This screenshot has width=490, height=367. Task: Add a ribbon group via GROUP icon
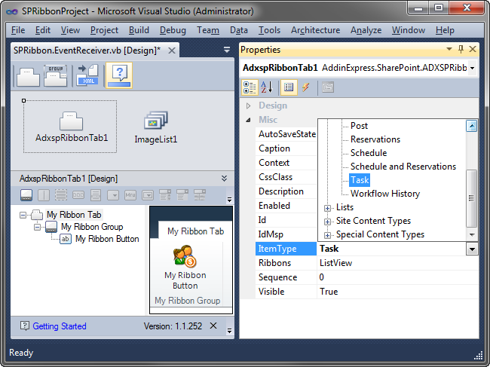pyautogui.click(x=55, y=76)
